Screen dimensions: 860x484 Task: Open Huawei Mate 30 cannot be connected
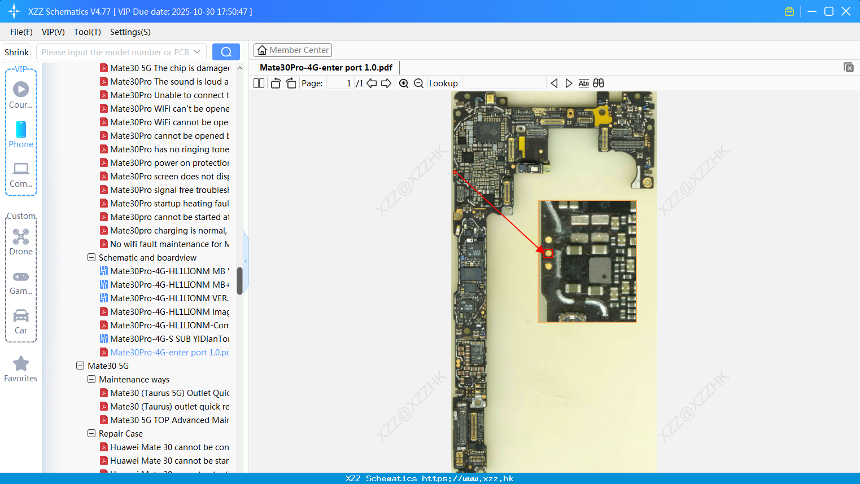click(164, 447)
